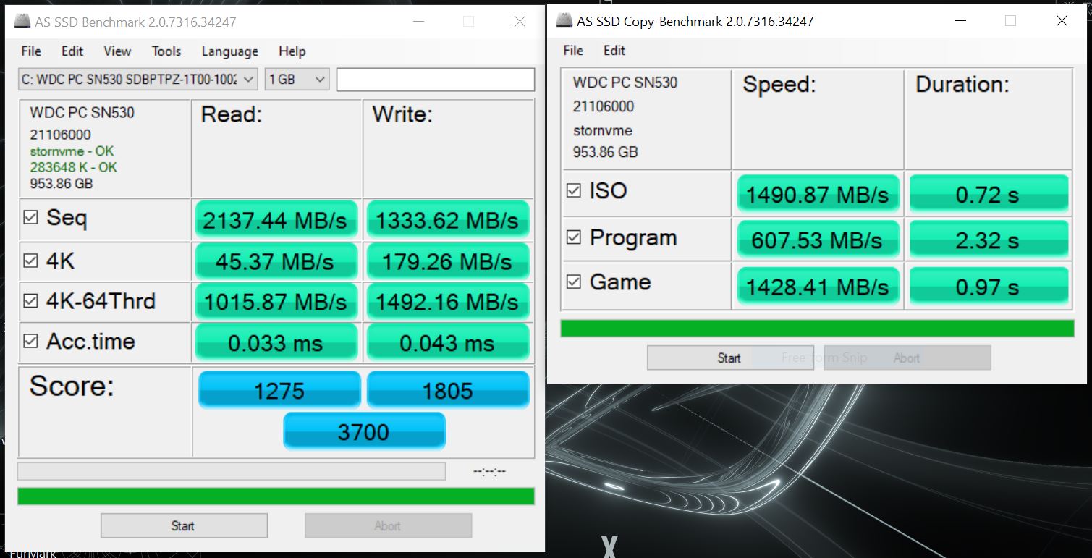Uncheck the Program copy test checkbox
Screen dimensions: 1092x558
pyautogui.click(x=573, y=237)
